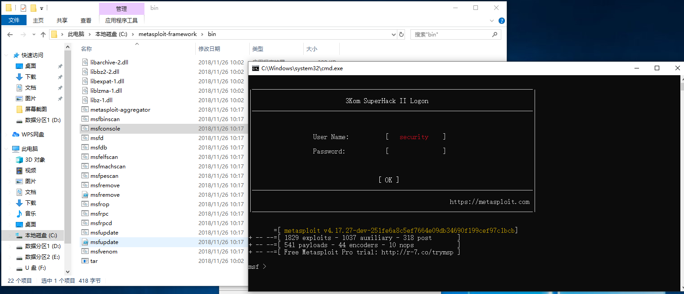Screen dimensions: 684x294
Task: Select the msfelfscan file name
Action: [104, 157]
